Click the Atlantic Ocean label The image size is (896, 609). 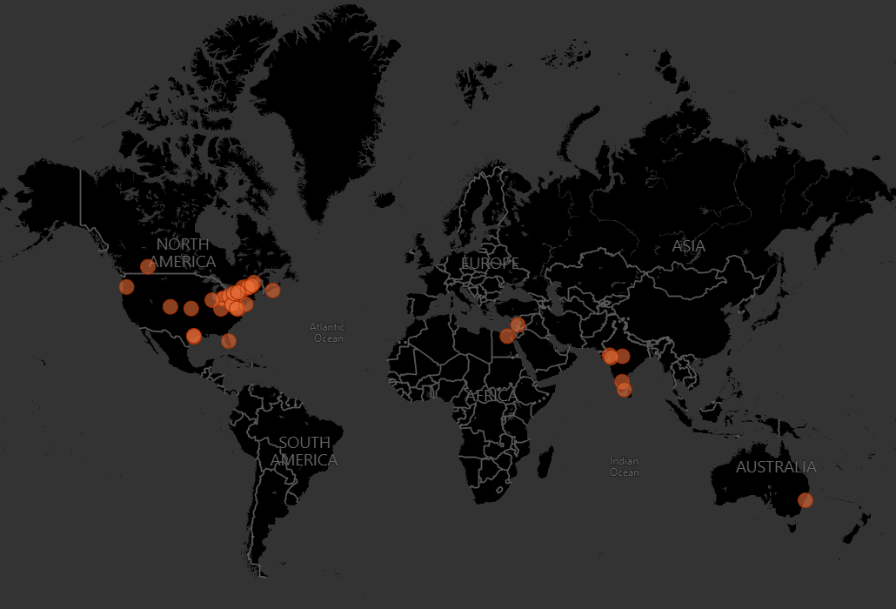pyautogui.click(x=328, y=332)
